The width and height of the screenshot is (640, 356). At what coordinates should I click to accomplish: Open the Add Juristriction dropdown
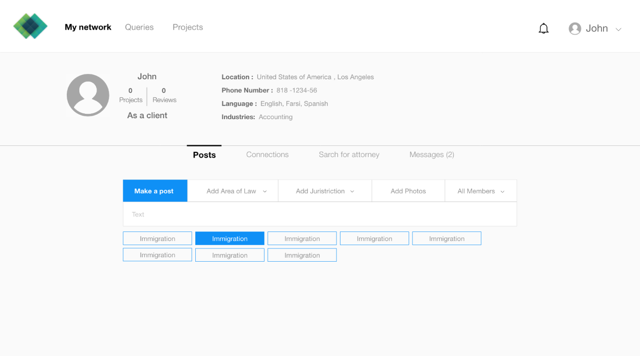pos(325,191)
